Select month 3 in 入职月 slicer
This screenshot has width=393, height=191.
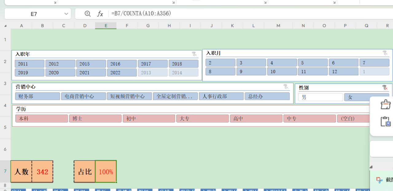251,63
